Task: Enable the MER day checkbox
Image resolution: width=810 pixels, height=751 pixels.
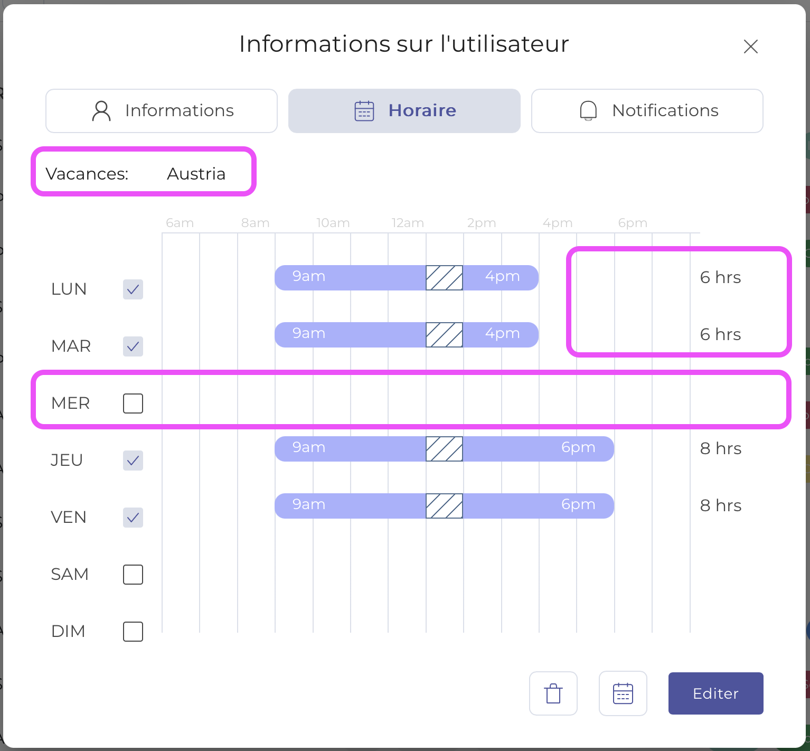Action: 133,403
